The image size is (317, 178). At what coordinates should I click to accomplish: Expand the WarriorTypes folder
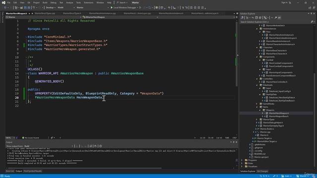click(257, 120)
